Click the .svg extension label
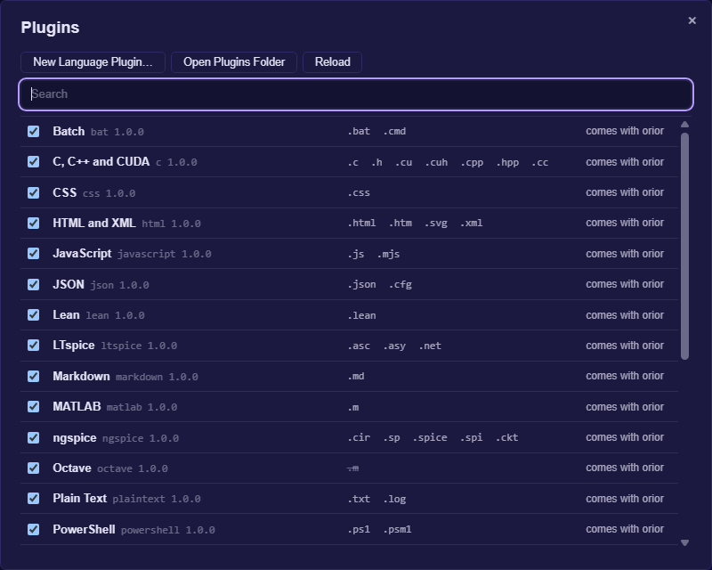Viewport: 712px width, 570px height. pos(436,224)
